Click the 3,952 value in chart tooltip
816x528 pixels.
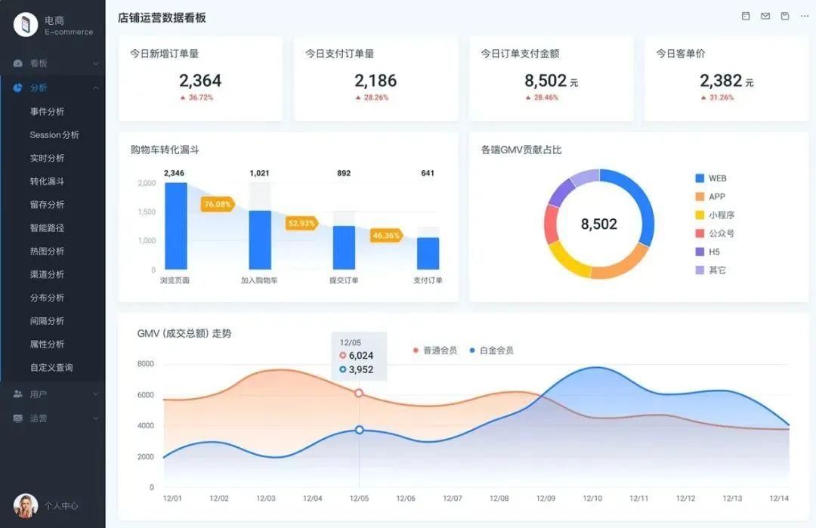361,369
